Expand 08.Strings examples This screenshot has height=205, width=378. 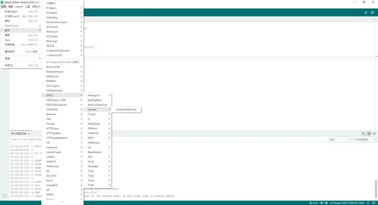click(x=63, y=41)
